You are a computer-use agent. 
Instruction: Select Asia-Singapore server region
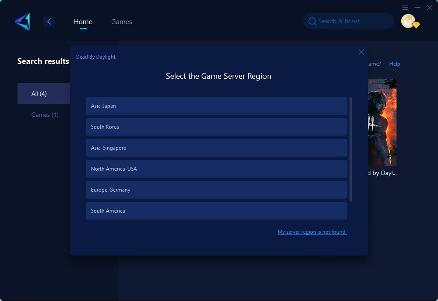click(x=216, y=148)
